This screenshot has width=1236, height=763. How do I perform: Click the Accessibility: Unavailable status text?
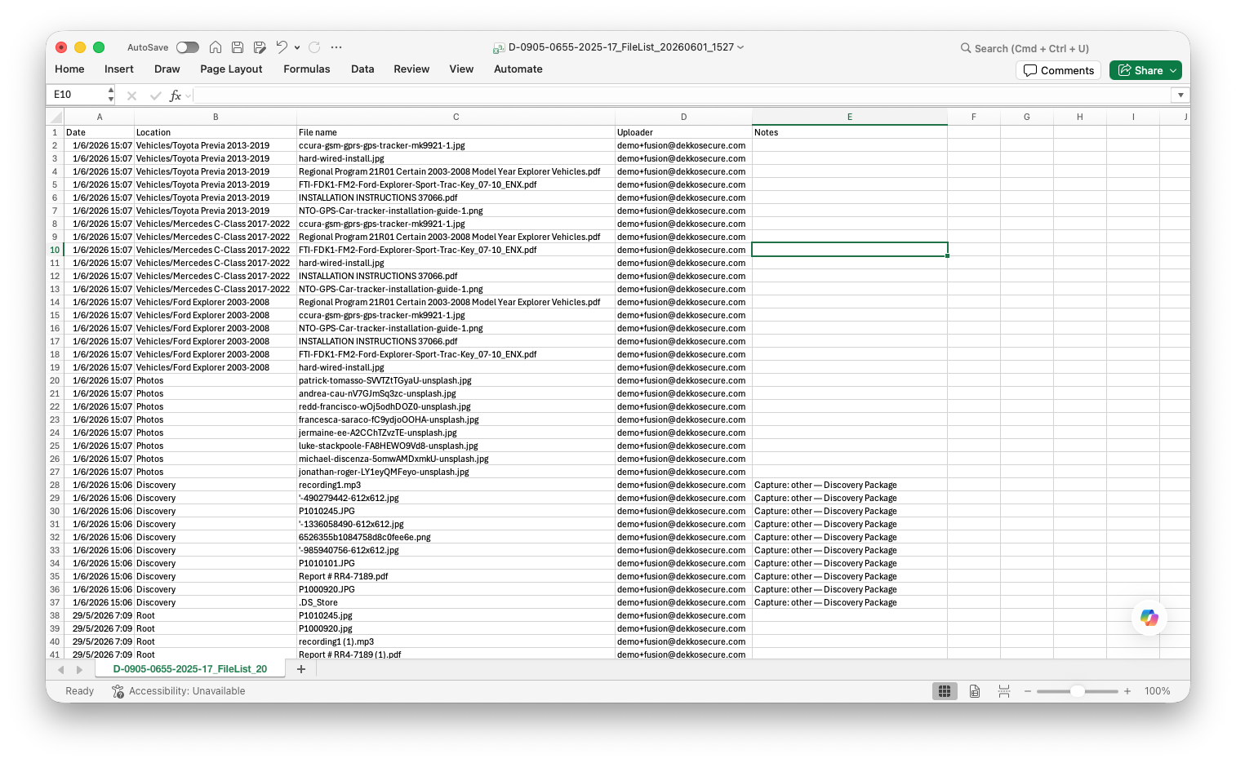[187, 691]
